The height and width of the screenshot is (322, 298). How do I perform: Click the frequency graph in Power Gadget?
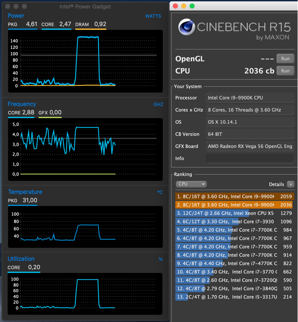coord(85,149)
